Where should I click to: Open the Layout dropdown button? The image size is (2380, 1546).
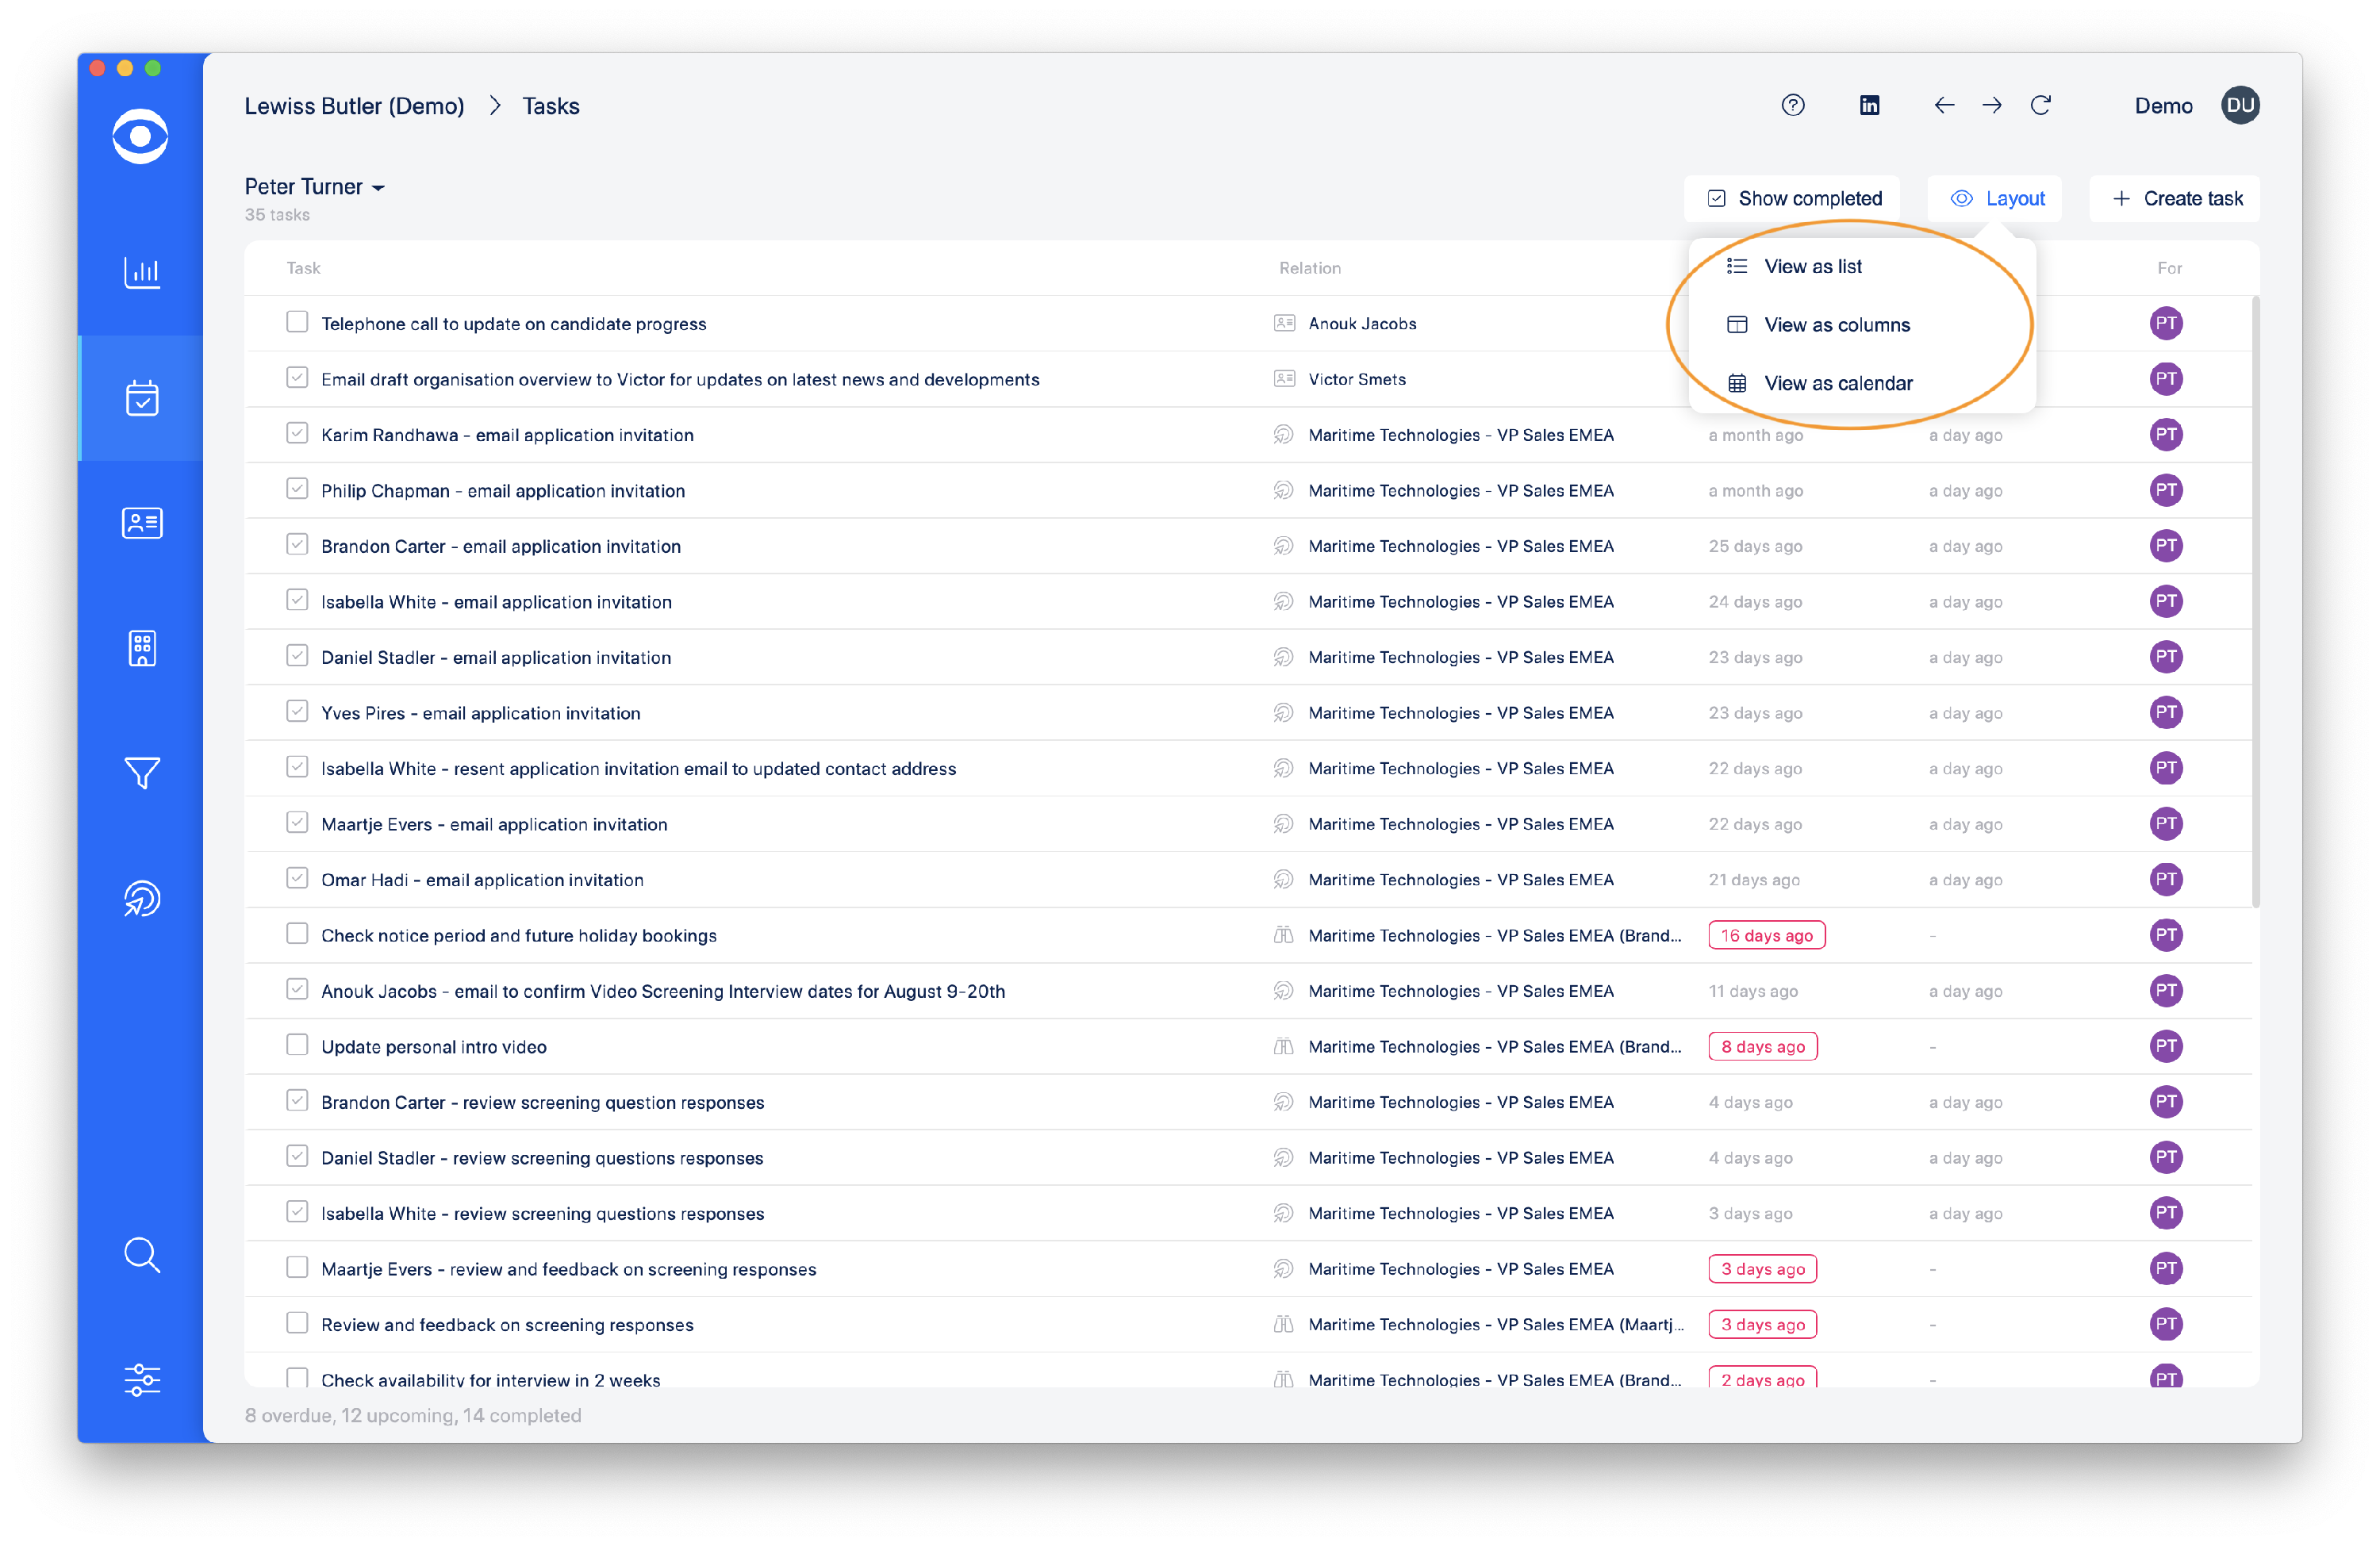click(1996, 198)
